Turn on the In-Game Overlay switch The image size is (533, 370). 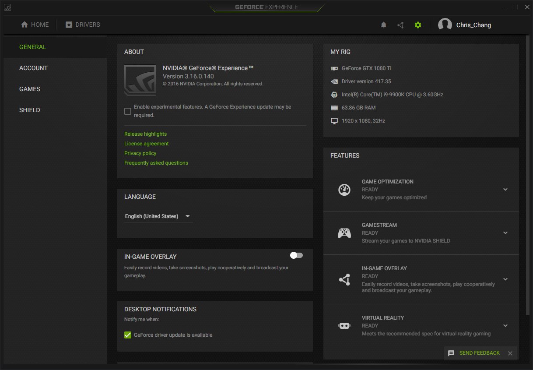pyautogui.click(x=296, y=255)
